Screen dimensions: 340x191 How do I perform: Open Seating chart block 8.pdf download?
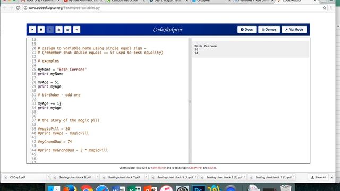click(x=75, y=177)
